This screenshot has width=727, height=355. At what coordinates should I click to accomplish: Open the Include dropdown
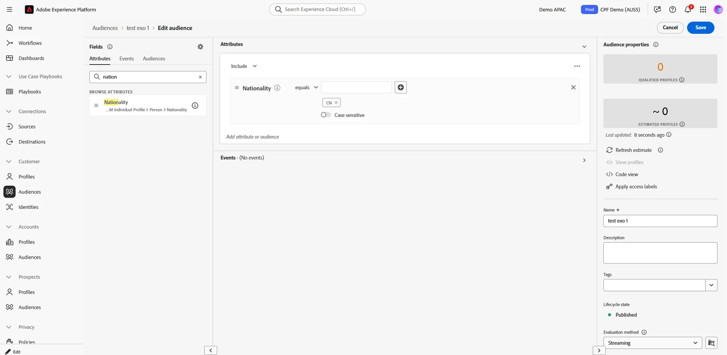tap(244, 66)
